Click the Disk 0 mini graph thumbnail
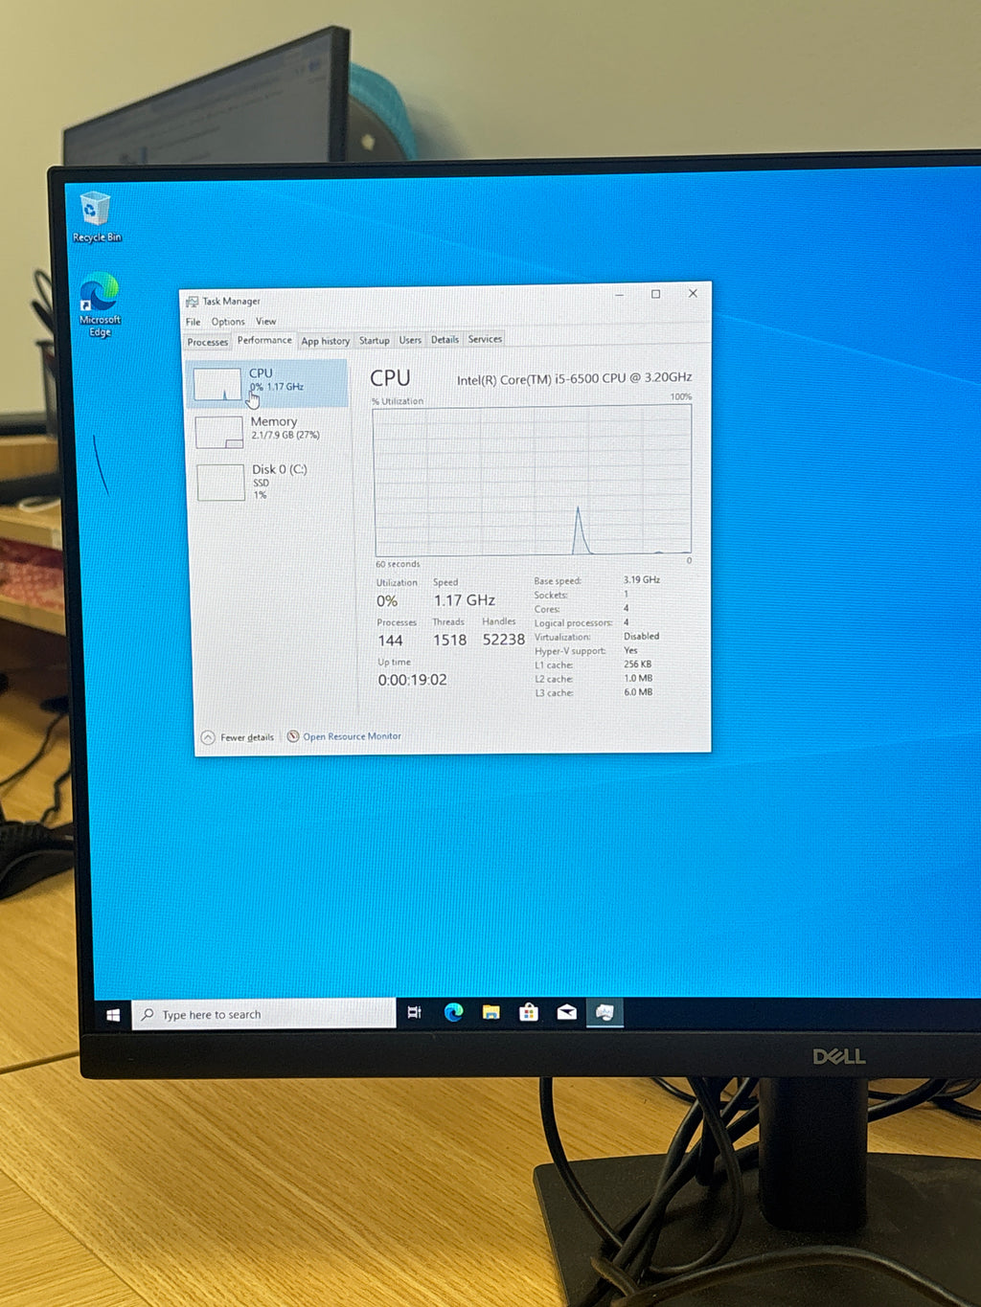Screen dimensions: 981x1307 click(221, 483)
